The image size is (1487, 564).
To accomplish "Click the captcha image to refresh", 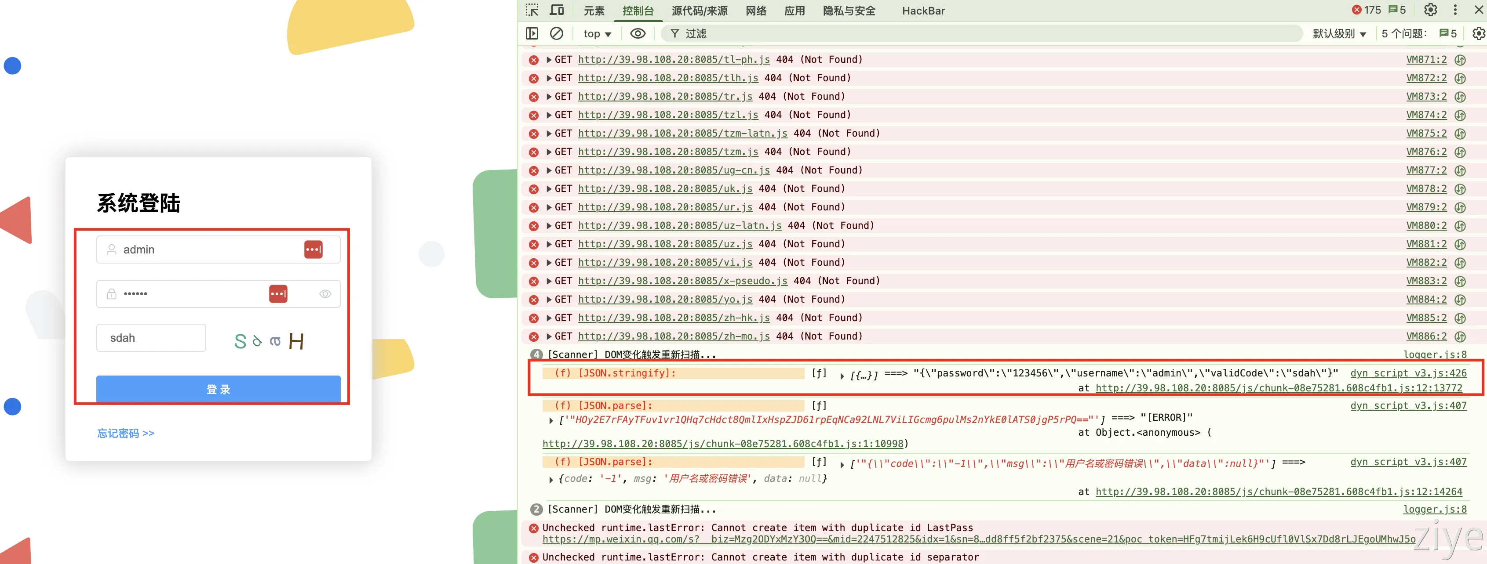I will pos(269,341).
